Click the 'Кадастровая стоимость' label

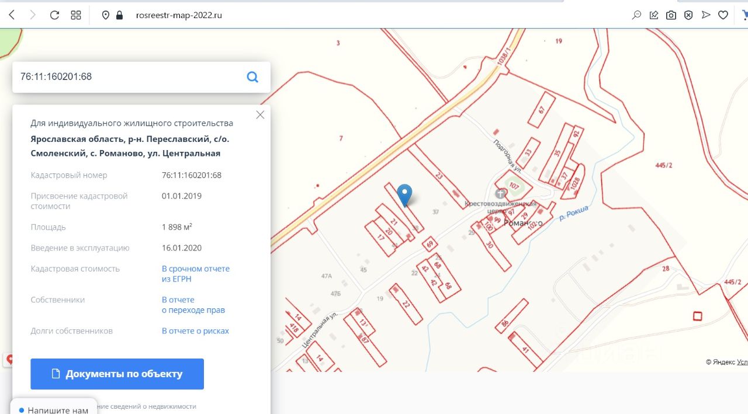tap(75, 269)
